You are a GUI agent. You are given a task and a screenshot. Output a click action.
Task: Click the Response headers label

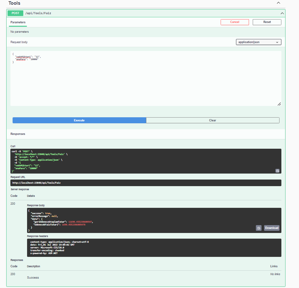[37, 236]
